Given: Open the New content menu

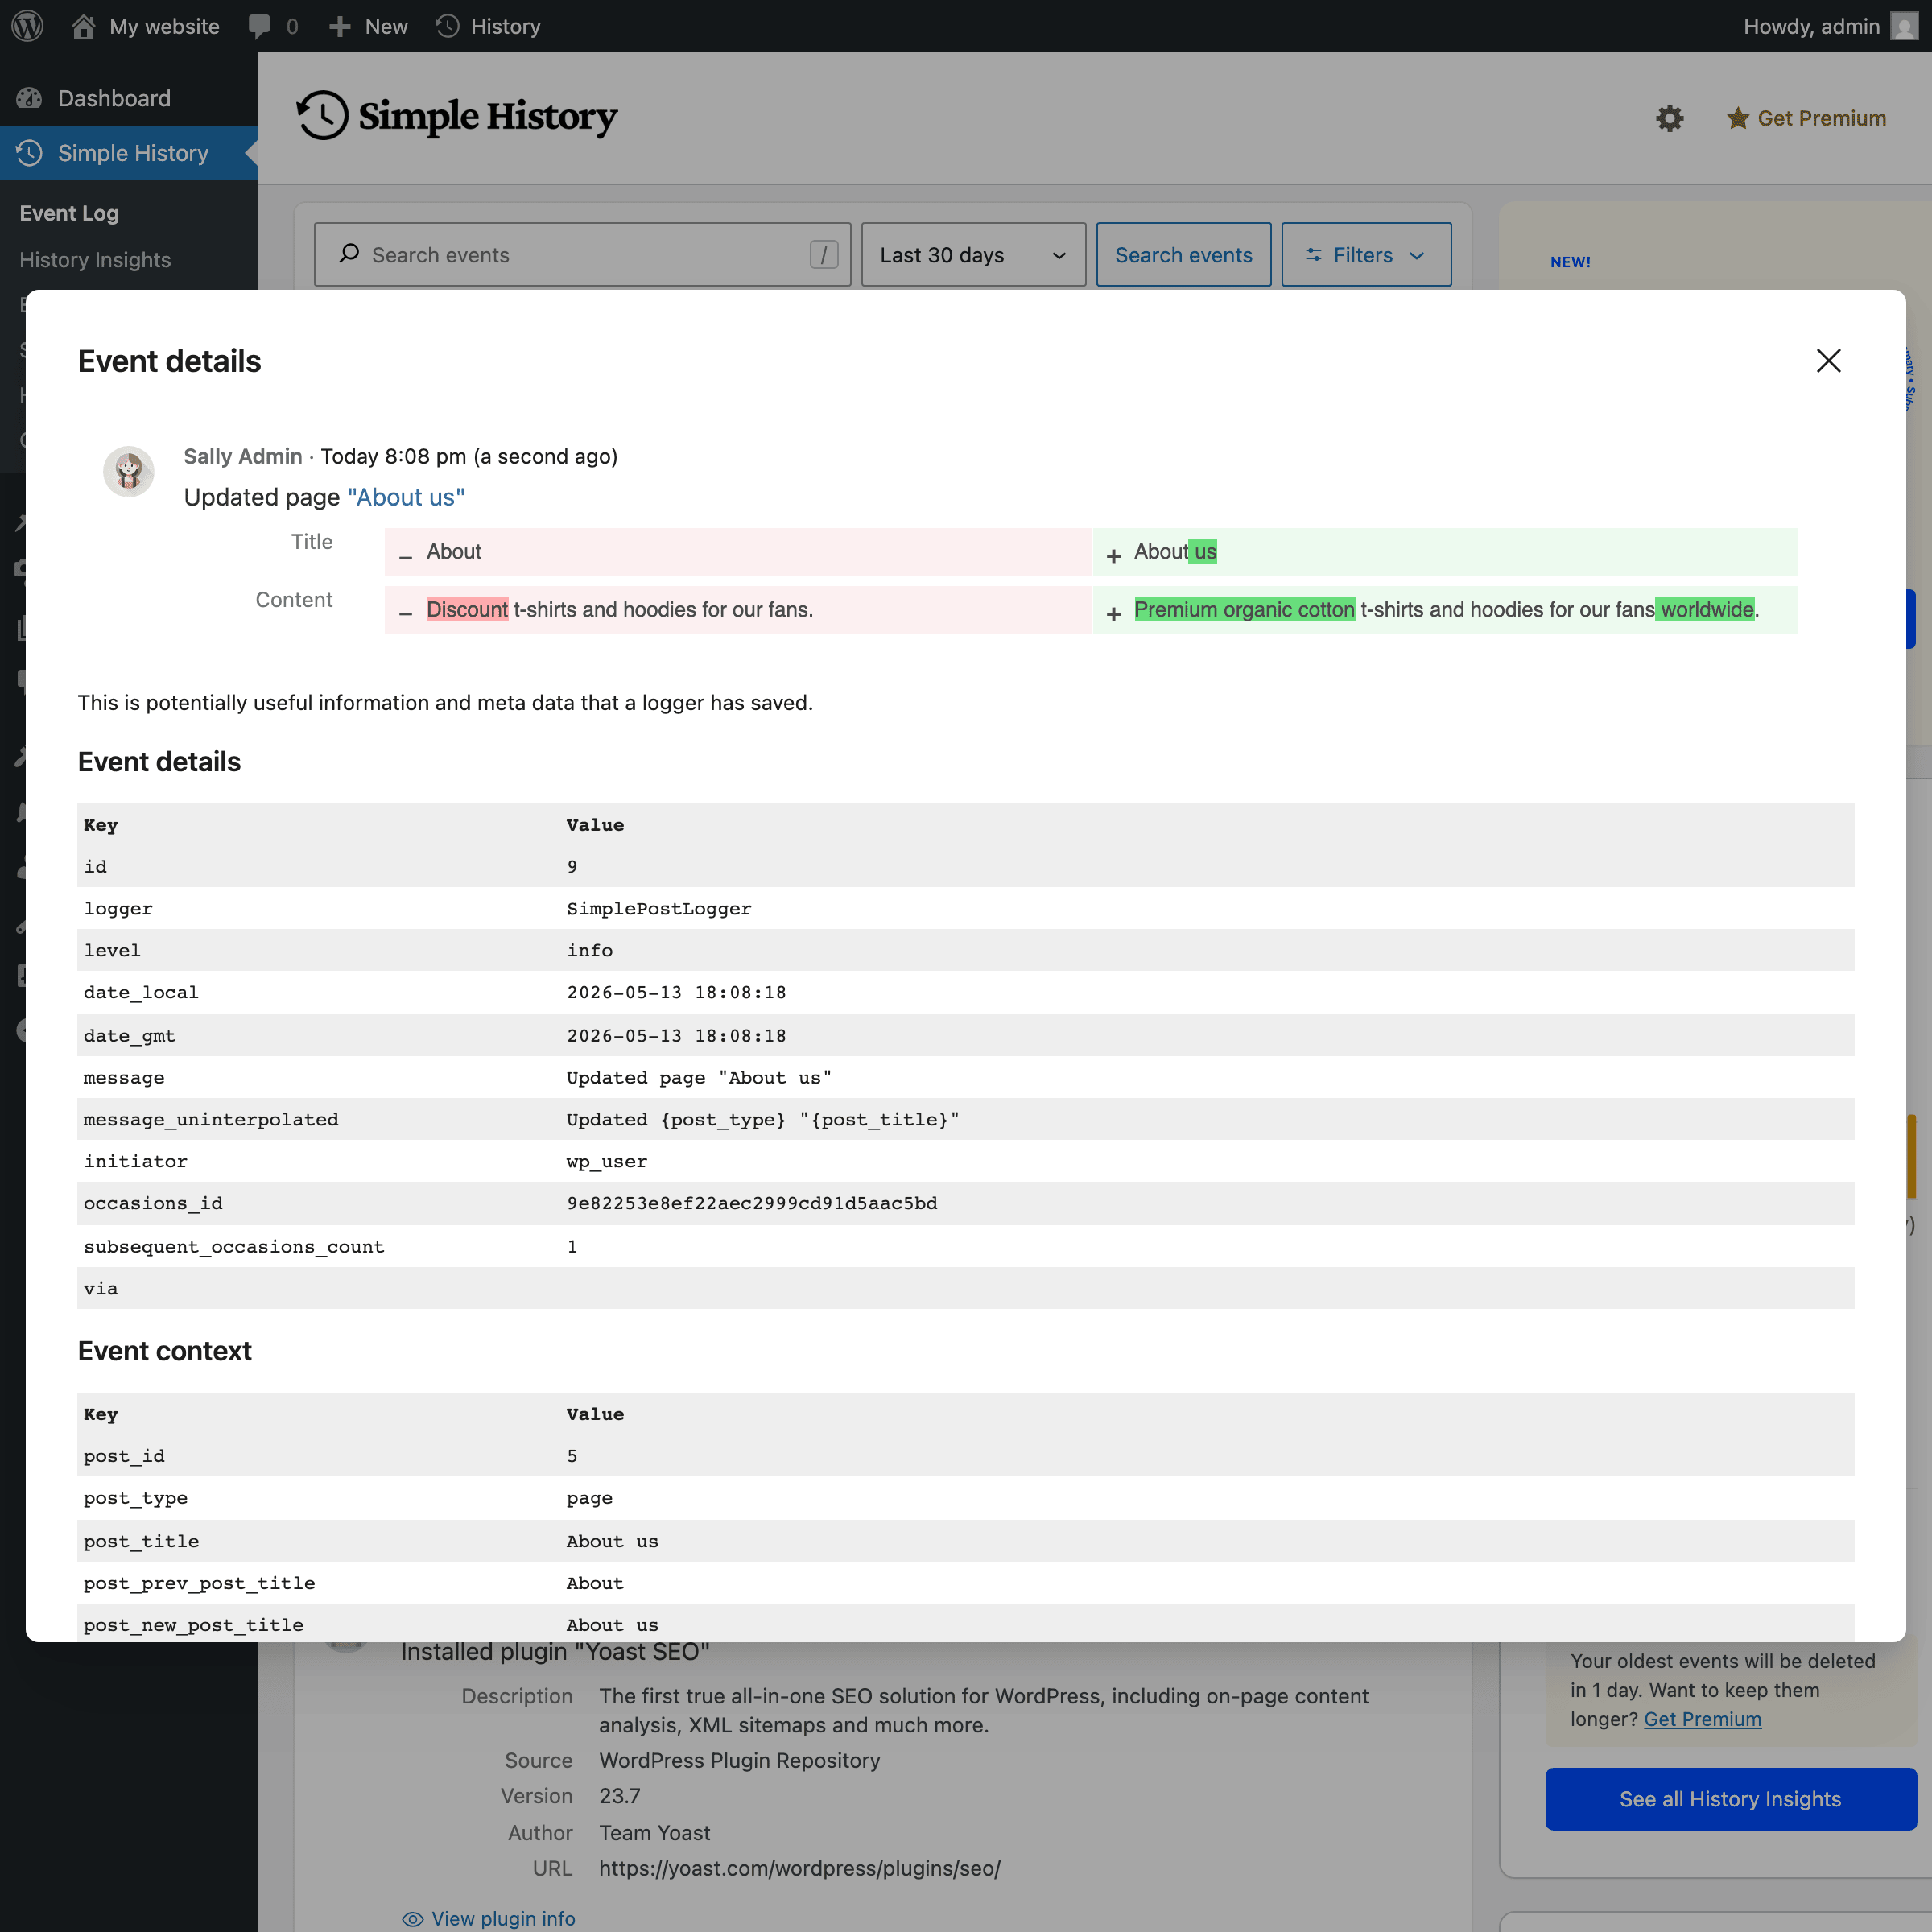Looking at the screenshot, I should [x=368, y=26].
